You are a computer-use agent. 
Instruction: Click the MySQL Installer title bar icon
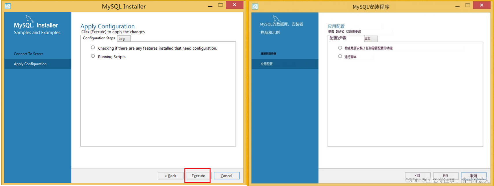(x=8, y=6)
